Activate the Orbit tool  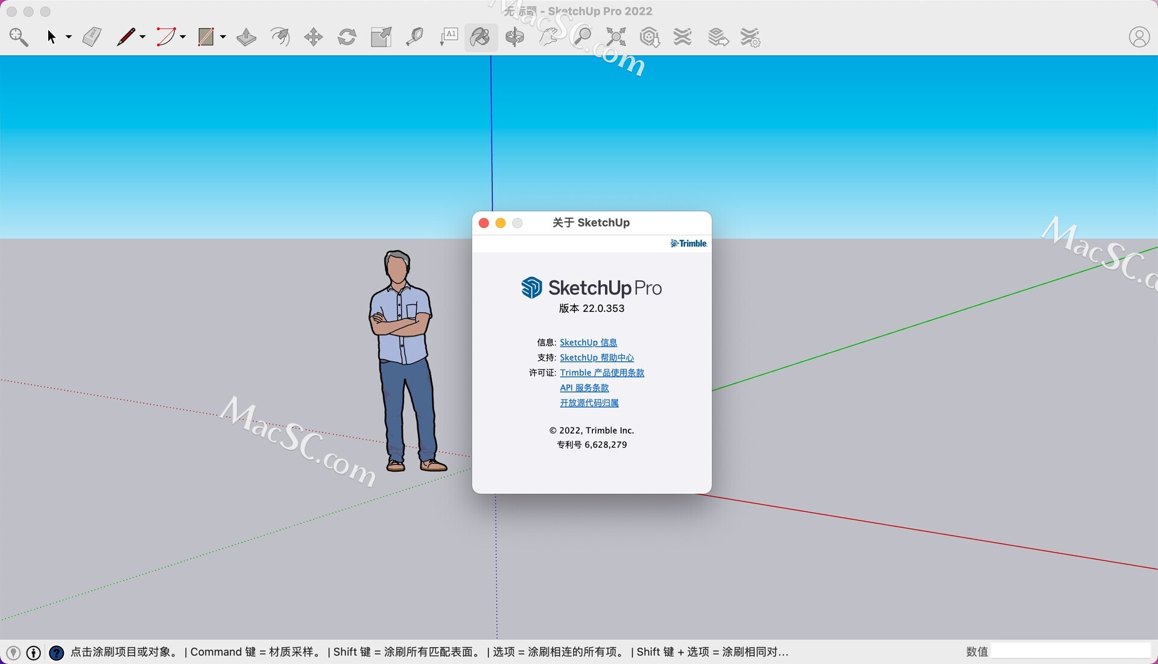(514, 37)
